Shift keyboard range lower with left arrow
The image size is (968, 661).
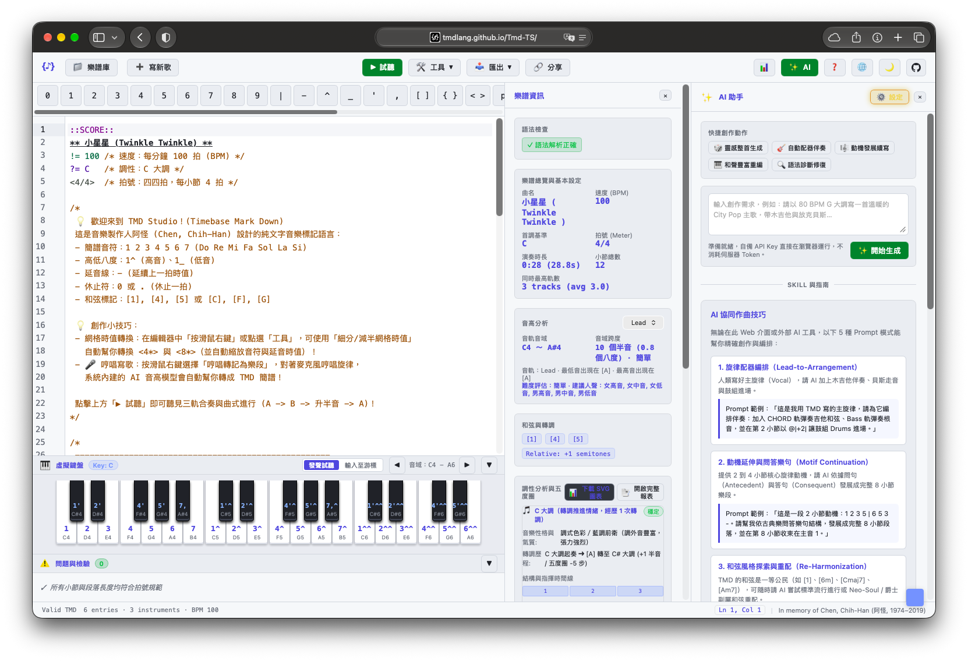397,465
